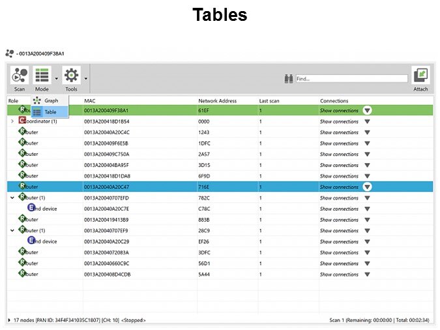The height and width of the screenshot is (330, 440).
Task: Click the red Coordinator node icon
Action: pyautogui.click(x=22, y=121)
